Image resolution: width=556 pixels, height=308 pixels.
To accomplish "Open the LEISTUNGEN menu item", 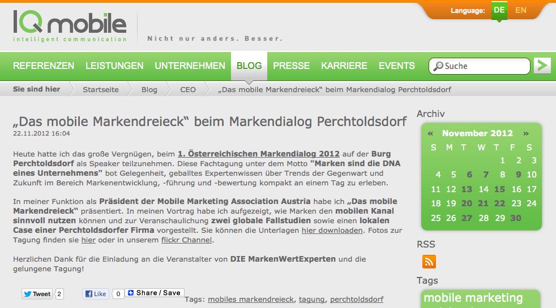I will [114, 66].
